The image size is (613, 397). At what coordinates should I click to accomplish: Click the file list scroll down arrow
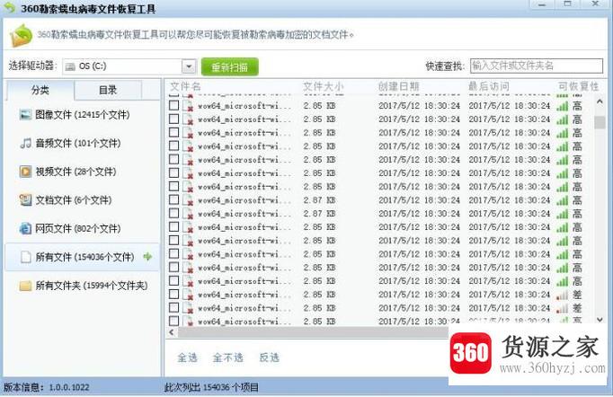point(600,320)
